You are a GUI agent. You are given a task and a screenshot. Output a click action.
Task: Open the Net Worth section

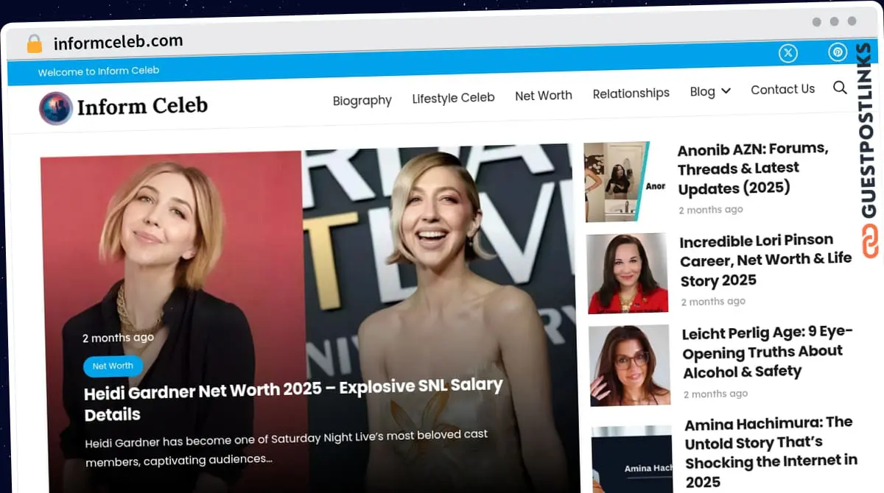point(544,95)
